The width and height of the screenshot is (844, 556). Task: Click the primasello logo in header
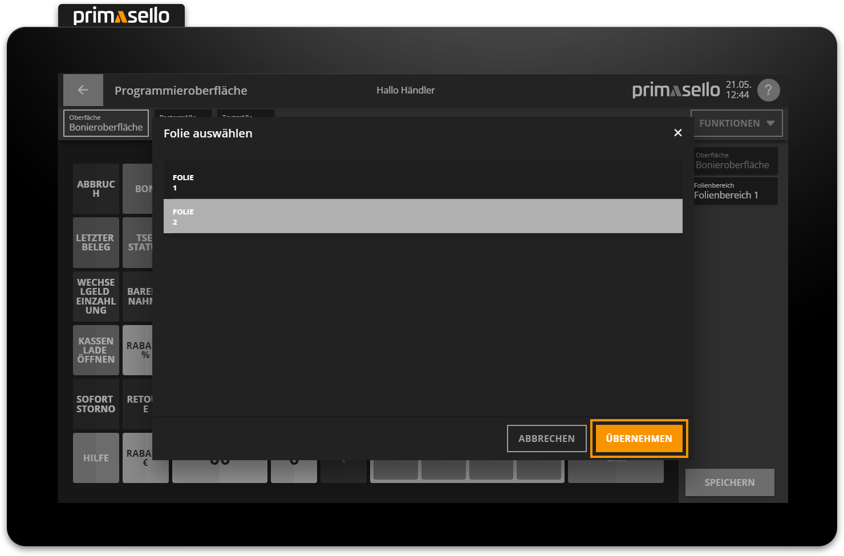coord(676,90)
